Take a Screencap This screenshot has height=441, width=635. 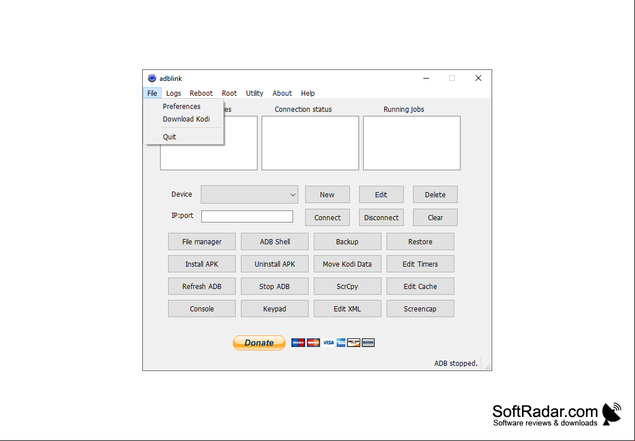point(420,309)
